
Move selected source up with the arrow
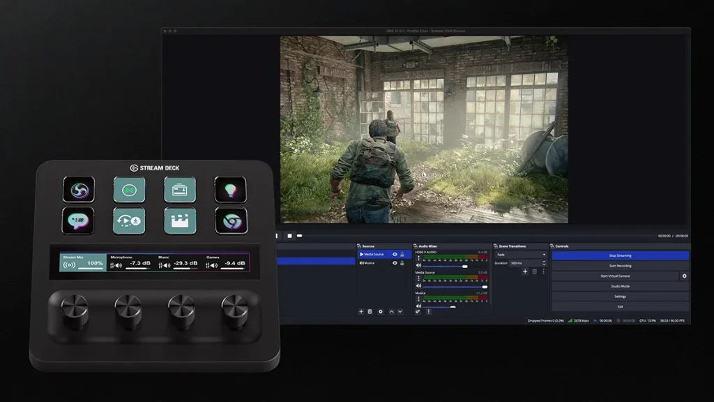pyautogui.click(x=391, y=312)
